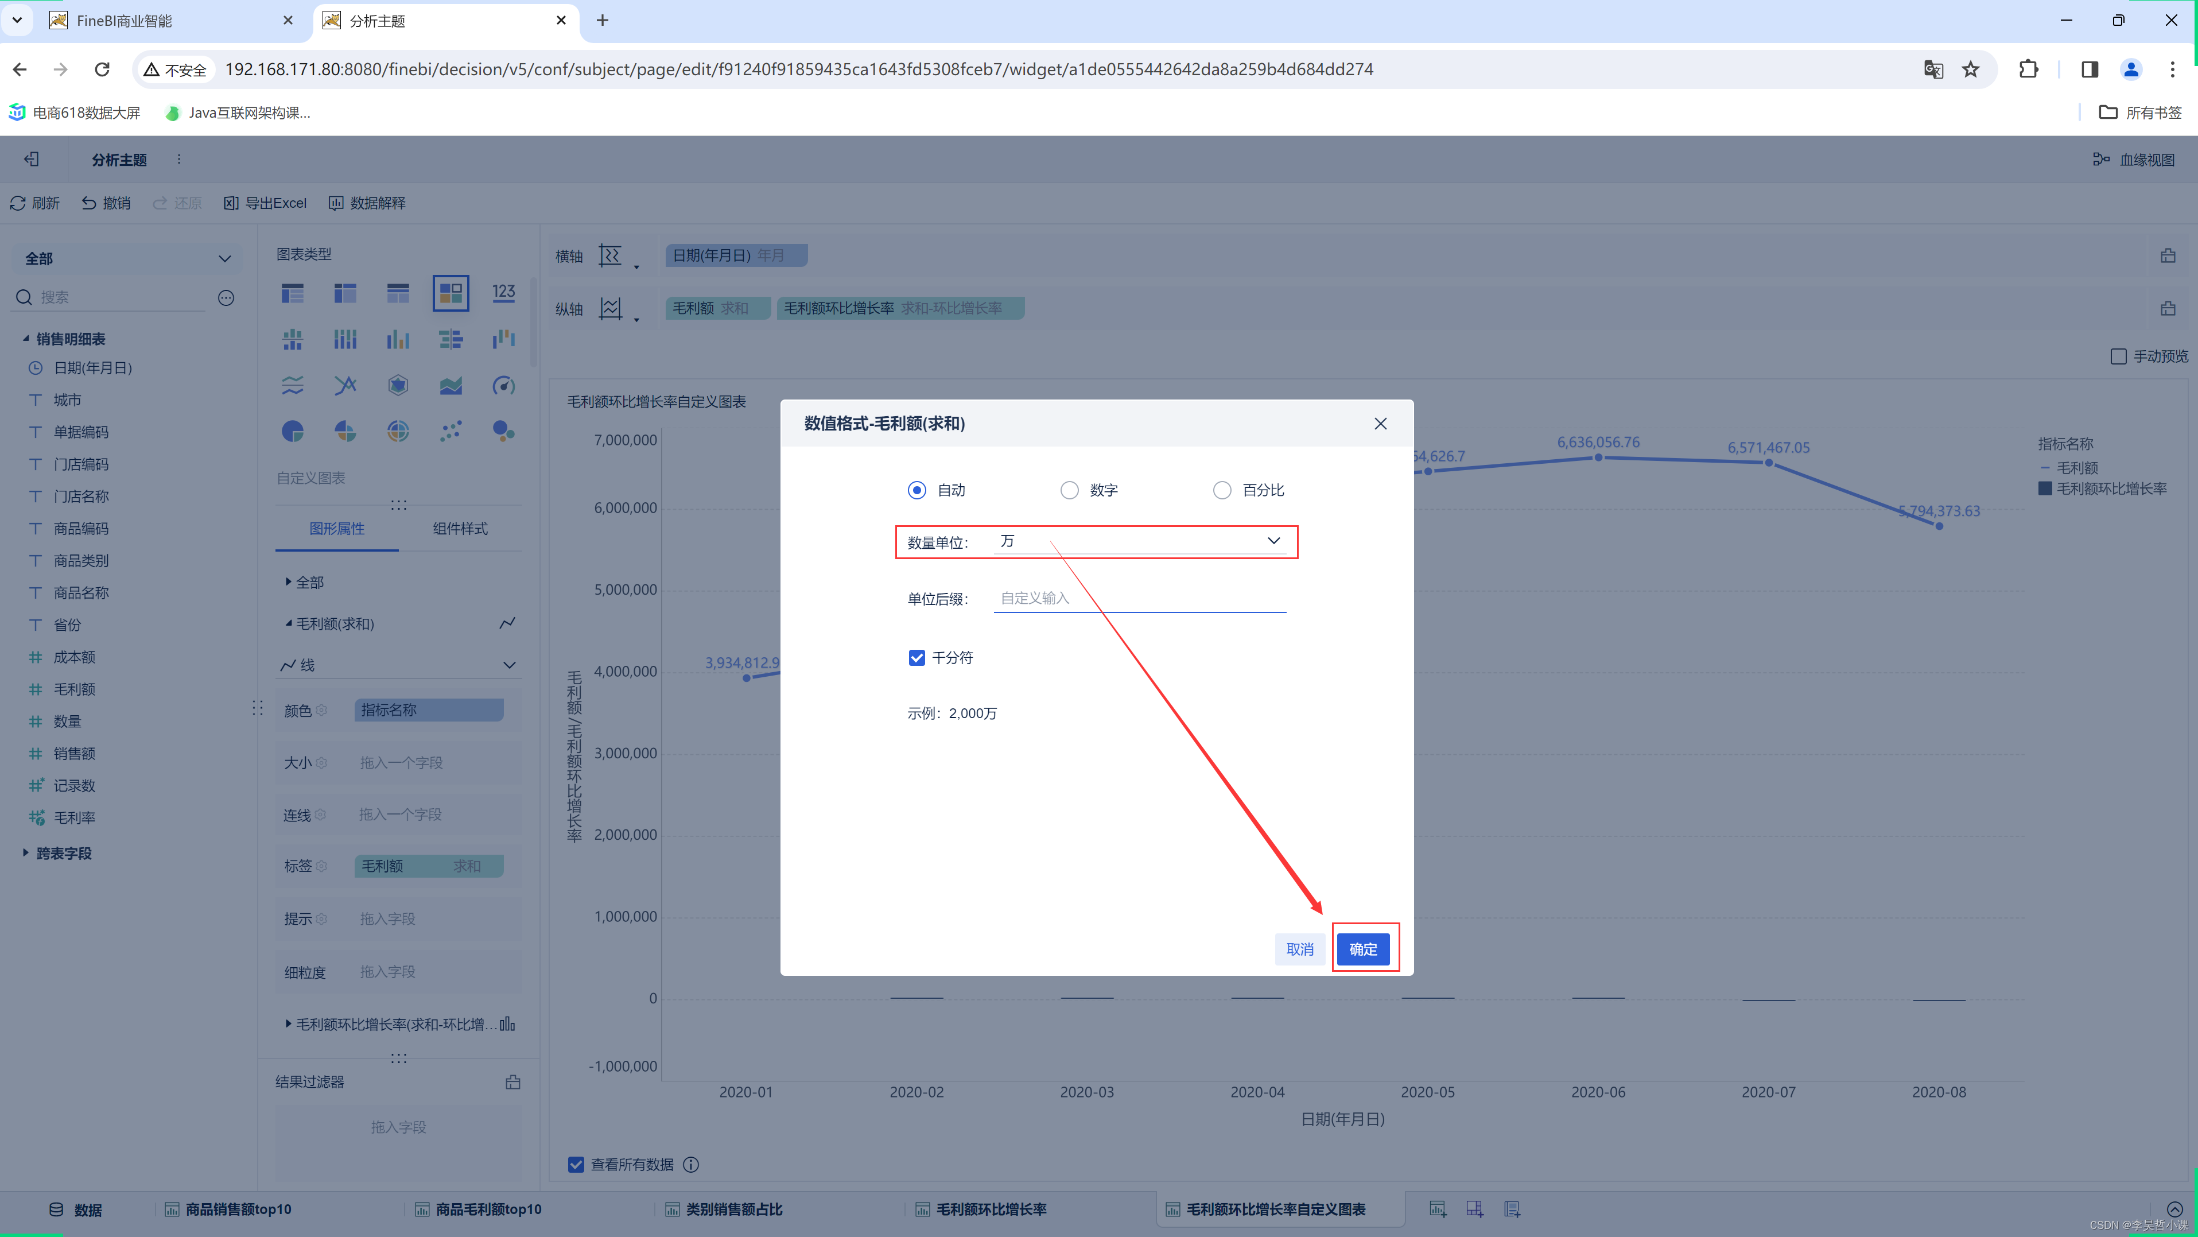Select the KPI 123 chart type icon
Screen dimensions: 2198x1237
pos(503,294)
